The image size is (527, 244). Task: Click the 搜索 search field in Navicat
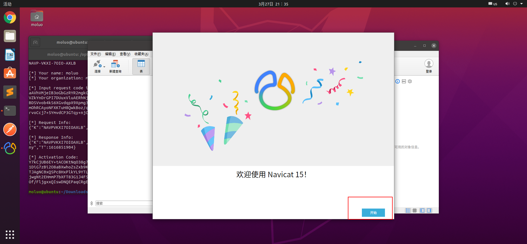click(x=124, y=203)
